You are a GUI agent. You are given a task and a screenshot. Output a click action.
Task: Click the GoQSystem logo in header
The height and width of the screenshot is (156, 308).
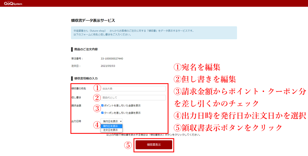coord(13,3)
